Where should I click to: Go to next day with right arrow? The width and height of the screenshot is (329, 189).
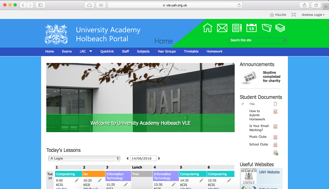tap(159, 159)
